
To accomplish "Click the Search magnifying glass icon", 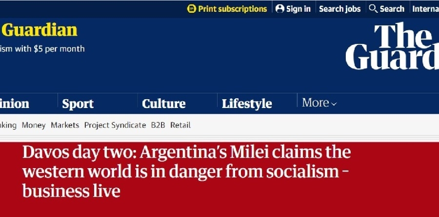I will click(x=373, y=9).
